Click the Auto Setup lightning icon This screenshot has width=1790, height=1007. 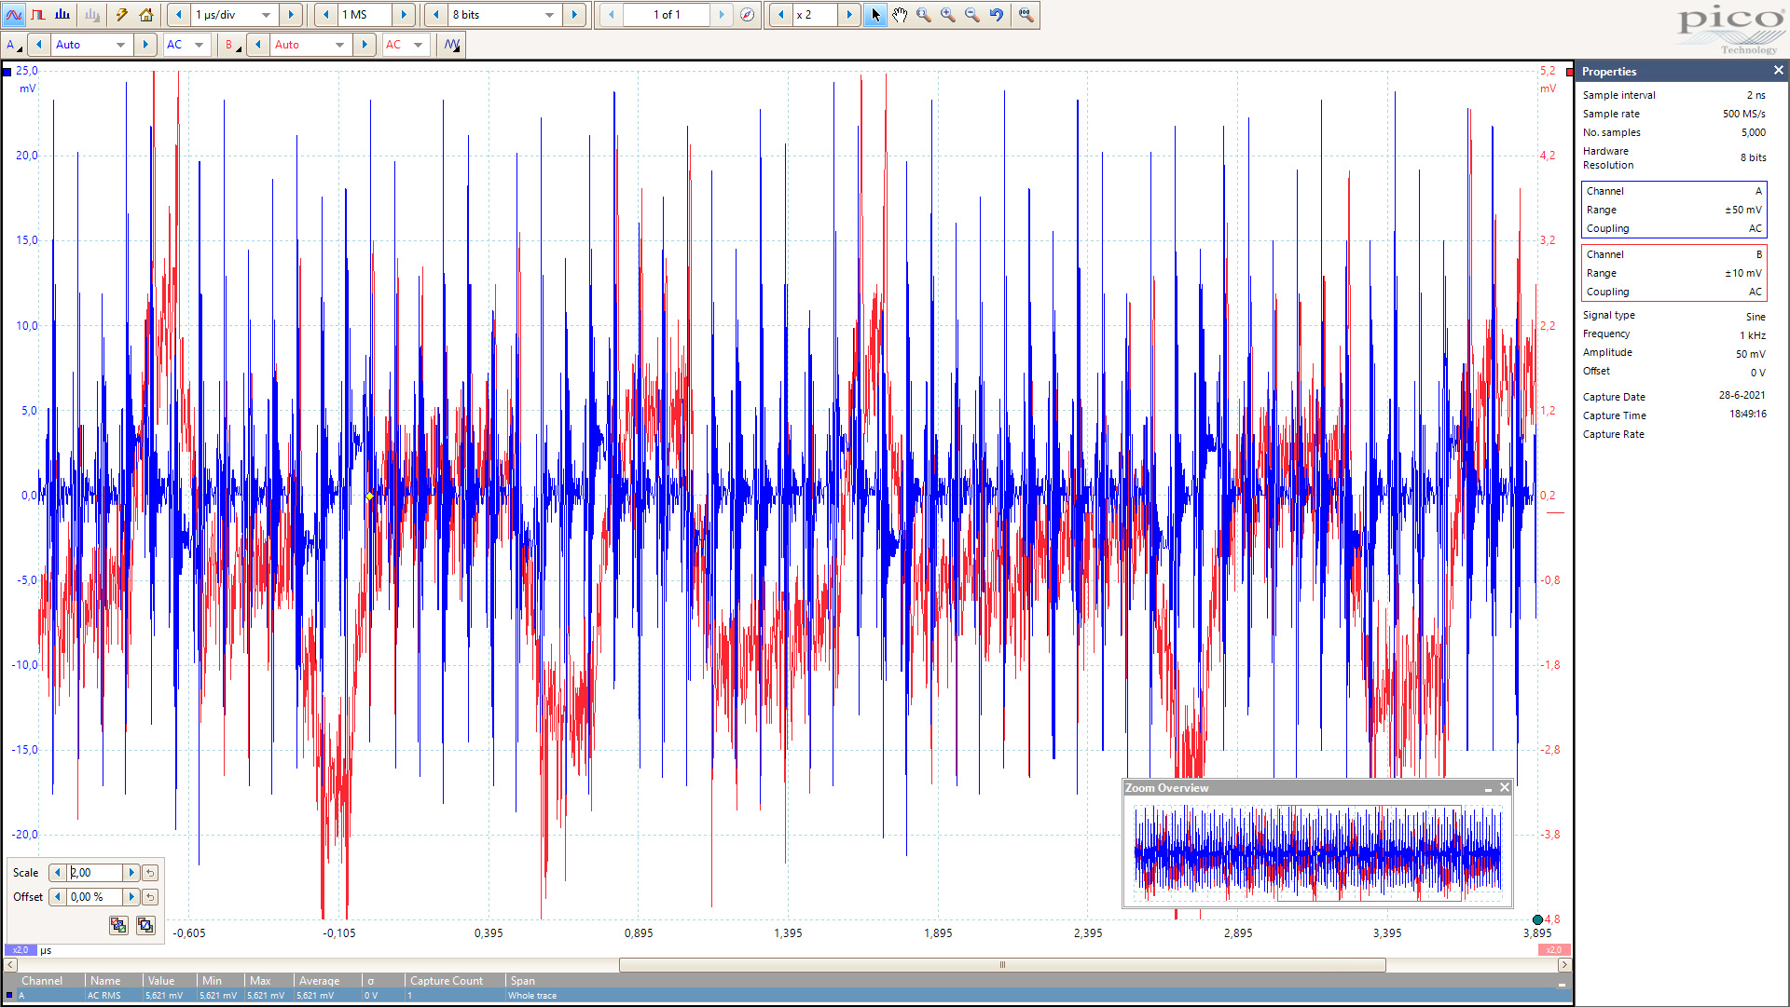tap(121, 15)
